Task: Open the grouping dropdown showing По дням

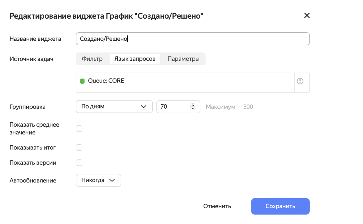Action: (x=114, y=106)
